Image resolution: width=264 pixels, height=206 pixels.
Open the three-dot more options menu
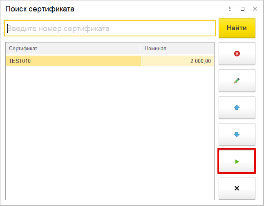click(230, 9)
